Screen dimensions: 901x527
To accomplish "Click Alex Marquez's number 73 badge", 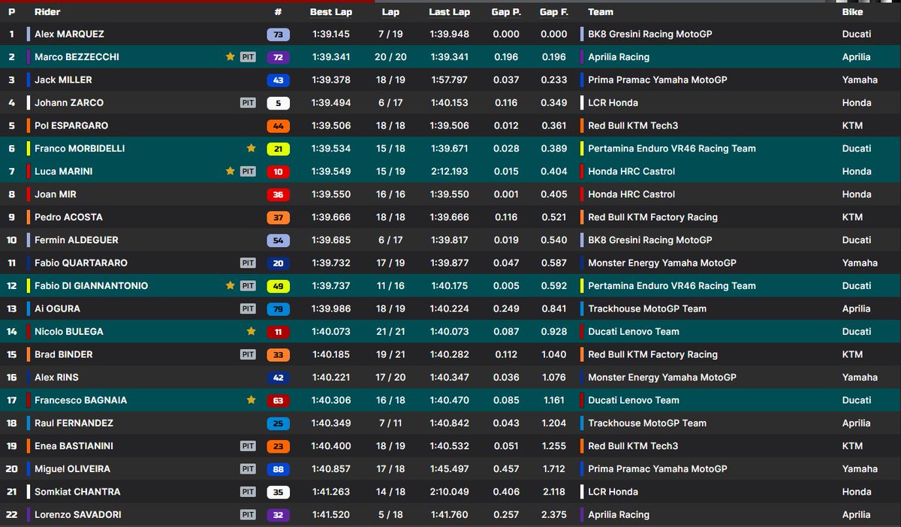I will pos(278,35).
